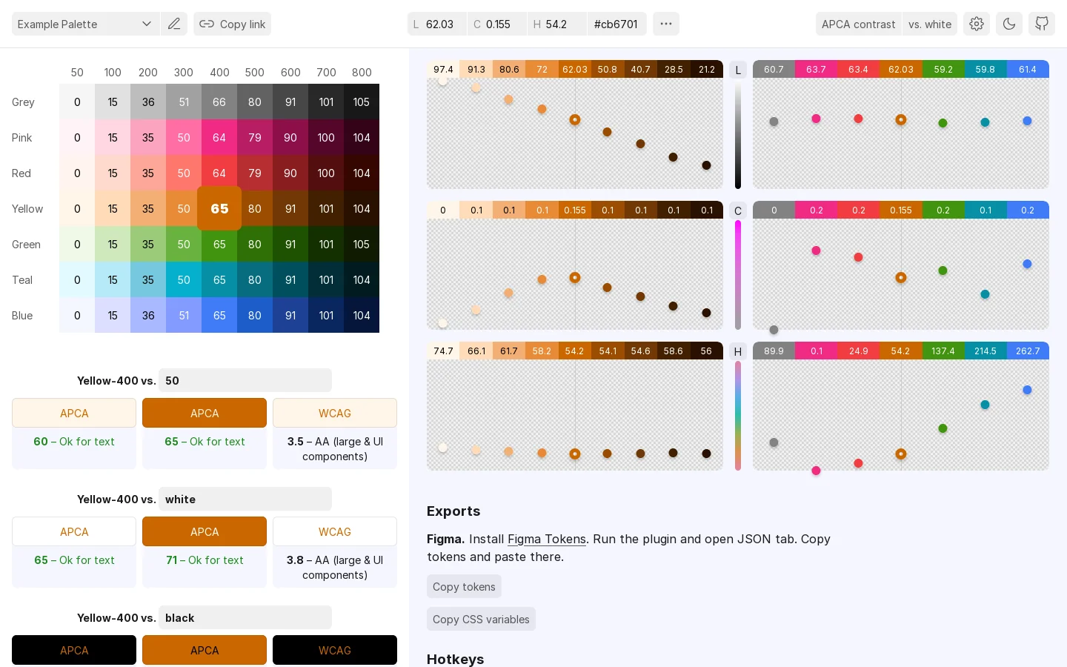Click the Figma Tokens link
Image resolution: width=1067 pixels, height=667 pixels.
547,539
